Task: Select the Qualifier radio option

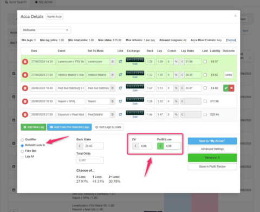Action: click(22, 140)
